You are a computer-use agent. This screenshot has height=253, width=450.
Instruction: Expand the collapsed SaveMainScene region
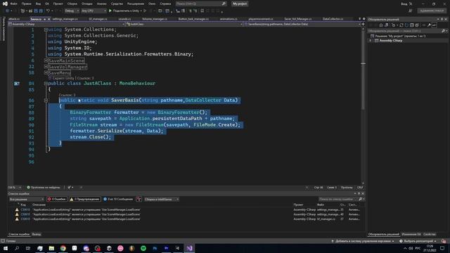[46, 60]
